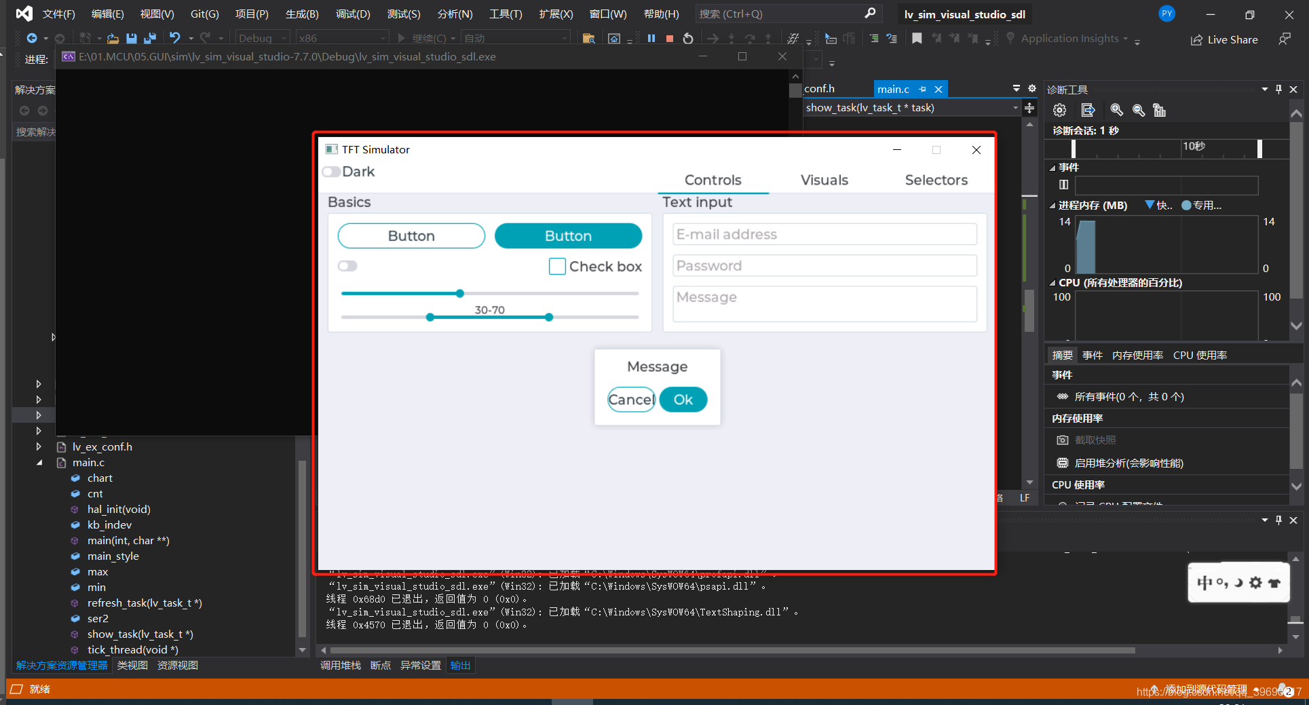Switch to the conf.h editor tab
This screenshot has width=1309, height=705.
pyautogui.click(x=820, y=89)
